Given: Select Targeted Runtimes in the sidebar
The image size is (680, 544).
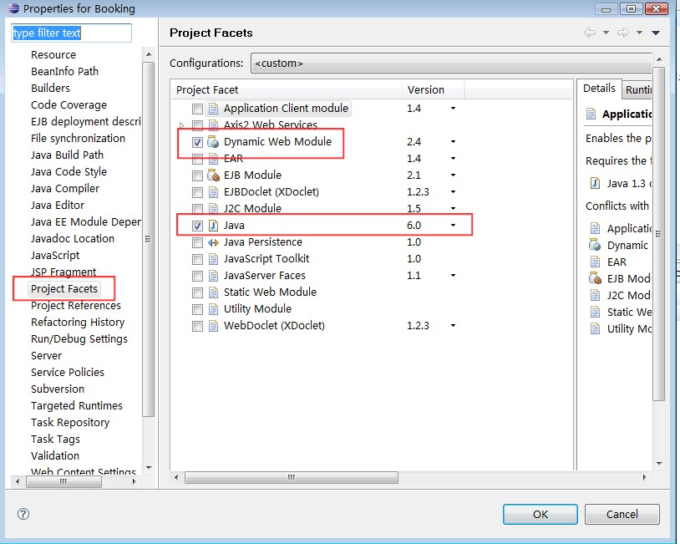Looking at the screenshot, I should point(77,405).
